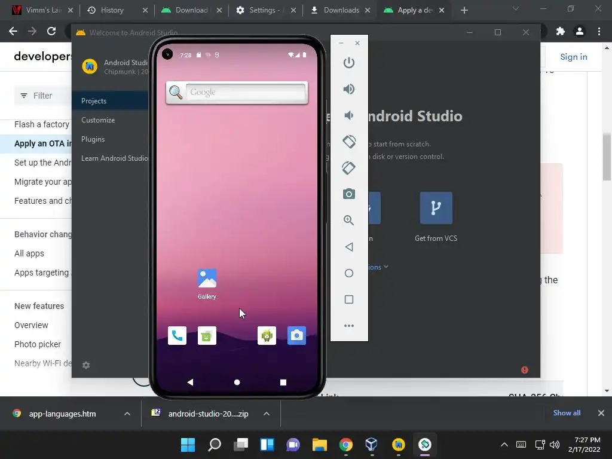Click the Filter box on developers page
Screen dimensions: 612x459
tap(43, 96)
